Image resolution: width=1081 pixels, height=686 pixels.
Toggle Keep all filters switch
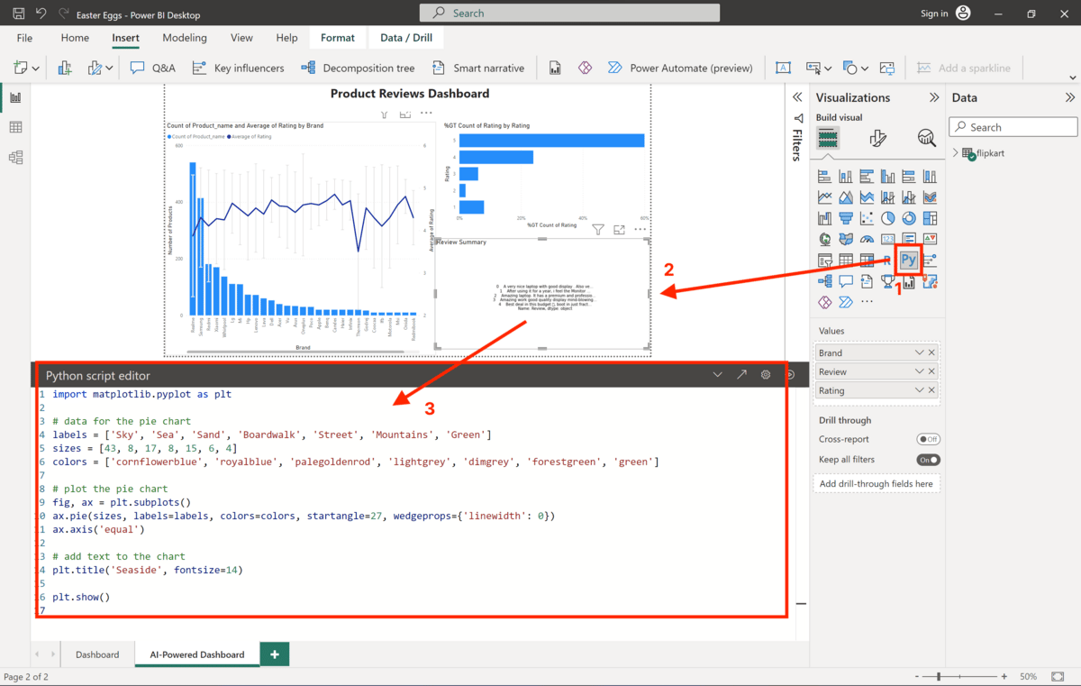tap(928, 460)
